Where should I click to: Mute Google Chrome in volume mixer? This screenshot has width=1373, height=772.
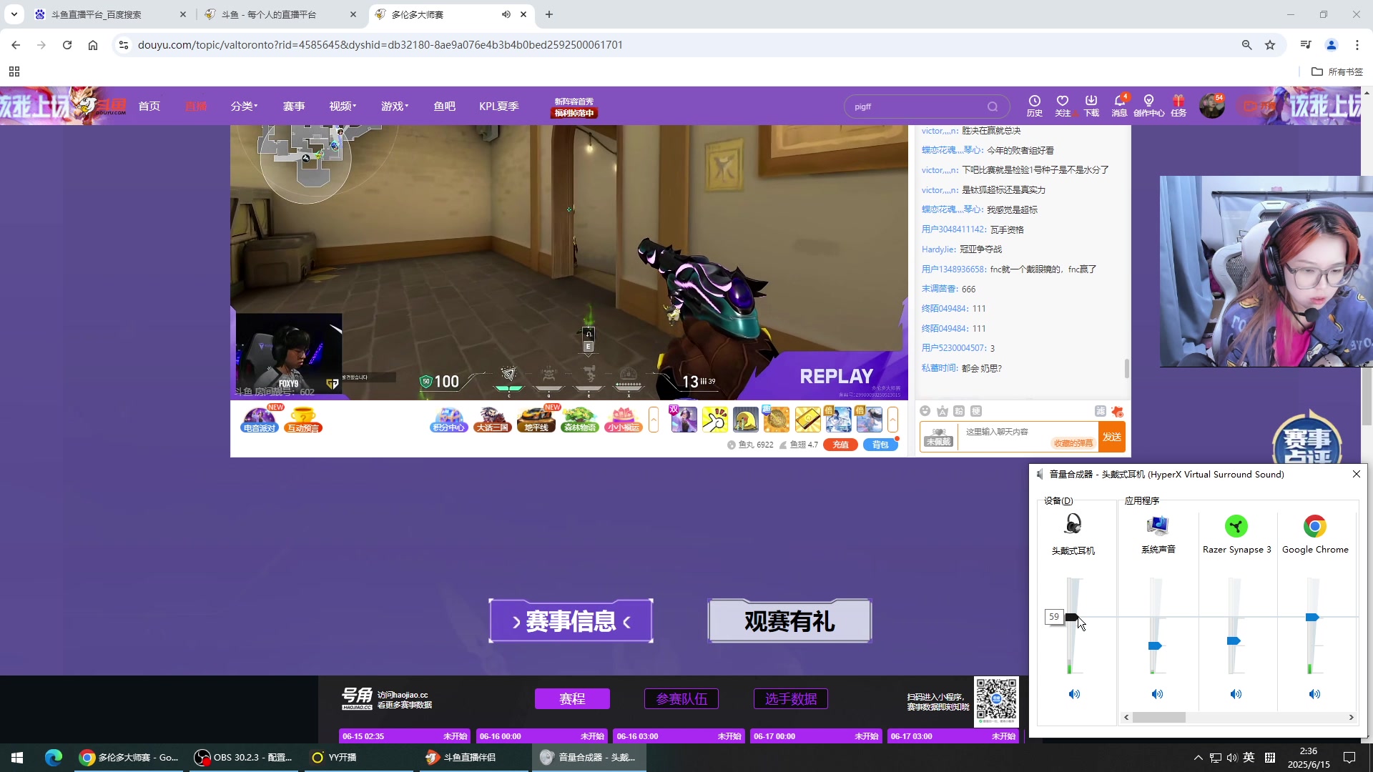point(1314,694)
